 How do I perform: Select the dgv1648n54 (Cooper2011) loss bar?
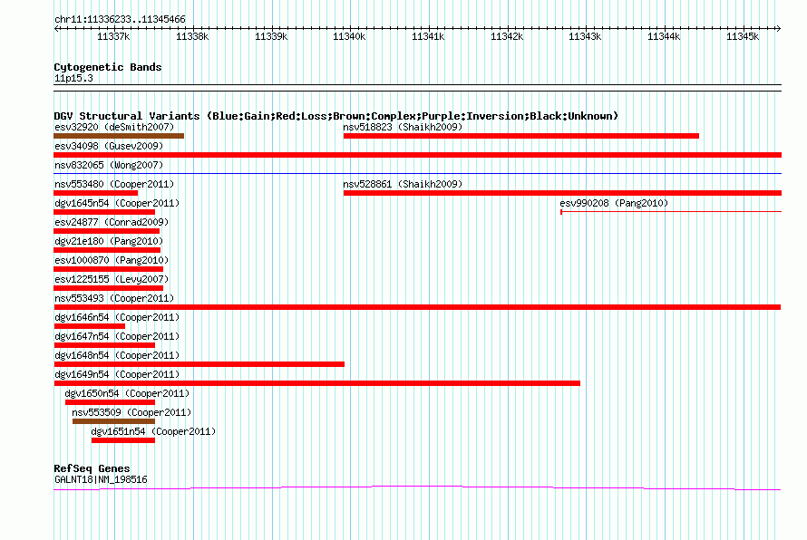pyautogui.click(x=199, y=364)
